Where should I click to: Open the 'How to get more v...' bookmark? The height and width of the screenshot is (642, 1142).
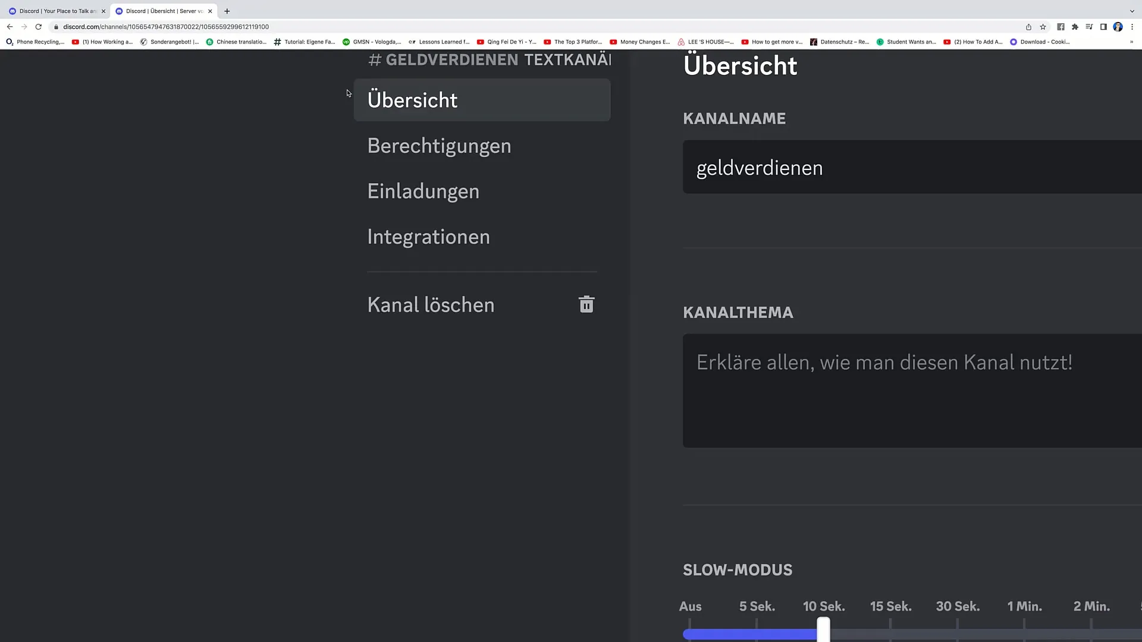point(772,42)
